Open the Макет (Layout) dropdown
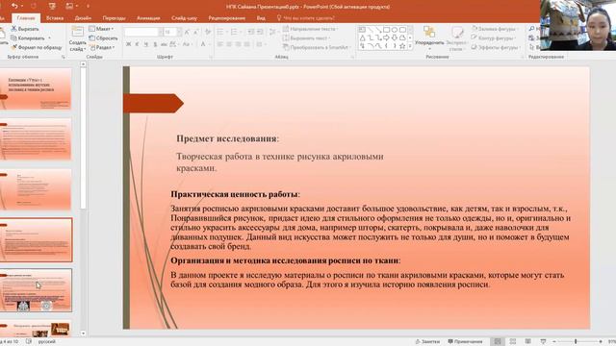 pos(101,29)
